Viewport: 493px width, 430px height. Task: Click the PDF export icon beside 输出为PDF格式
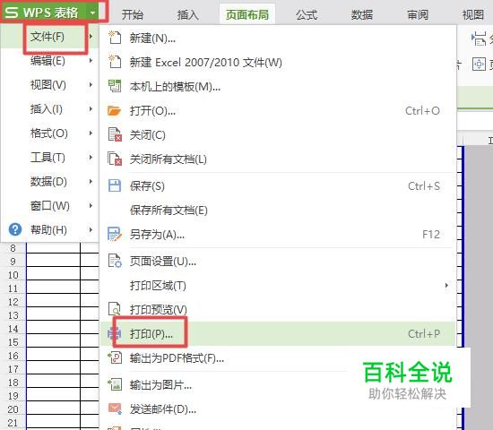point(115,357)
